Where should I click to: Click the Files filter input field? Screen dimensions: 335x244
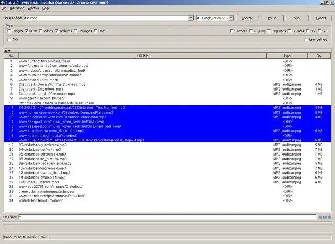167,217
